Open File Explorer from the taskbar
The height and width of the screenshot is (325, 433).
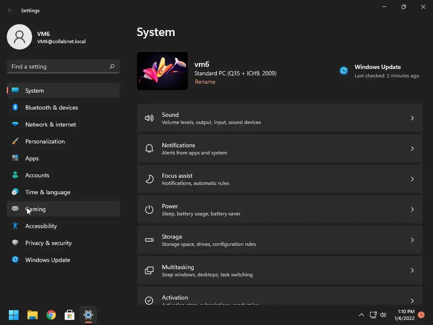32,315
